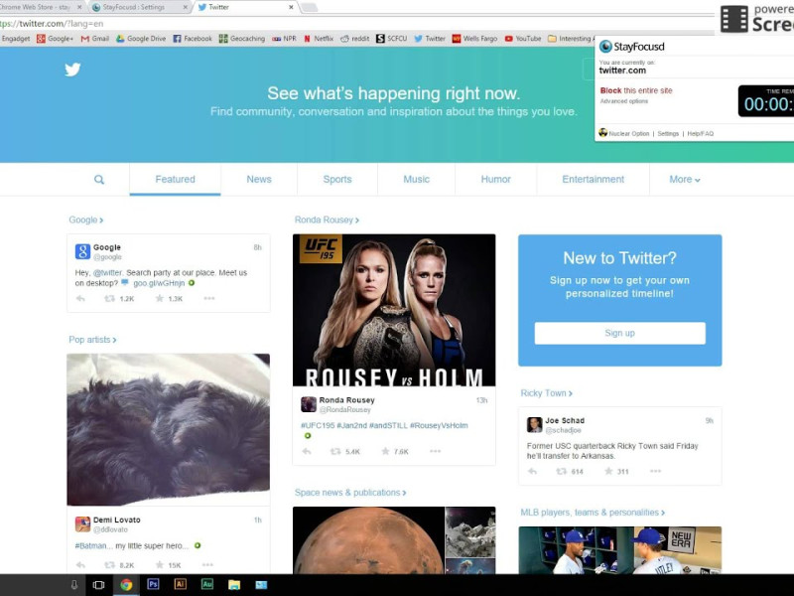Select the Entertainment tab
The image size is (794, 596).
click(x=593, y=180)
